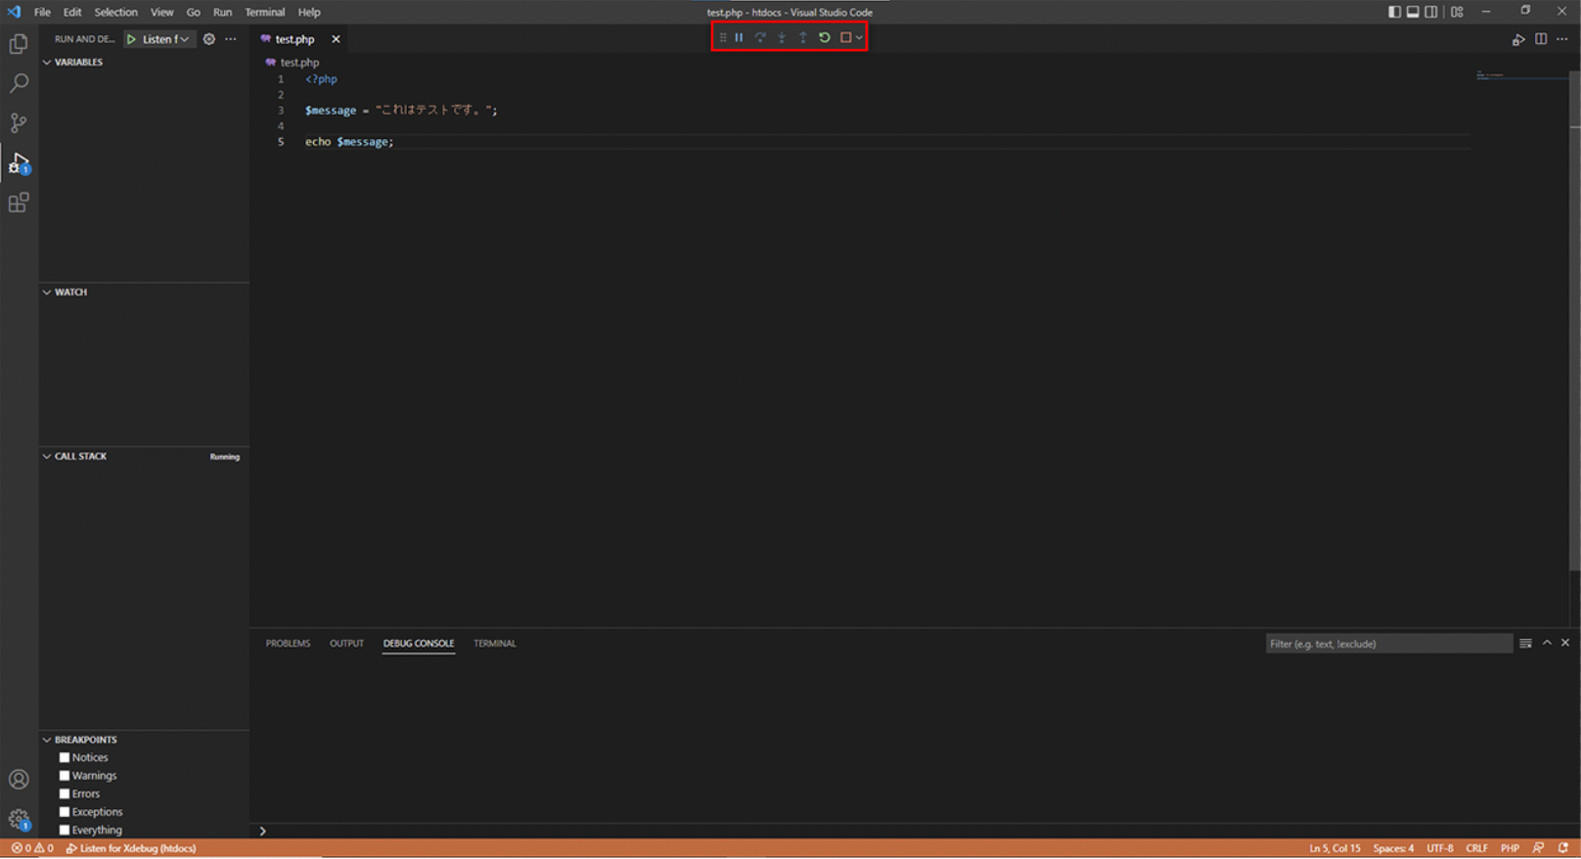
Task: Click the run/debug PHP file icon at editor top right
Action: [x=1518, y=39]
